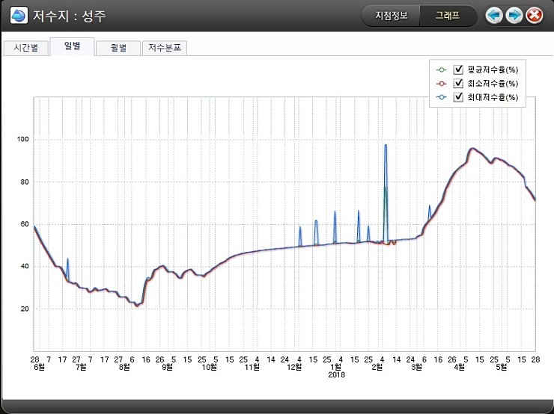Click the 3월 month label
554x414 pixels.
(416, 367)
